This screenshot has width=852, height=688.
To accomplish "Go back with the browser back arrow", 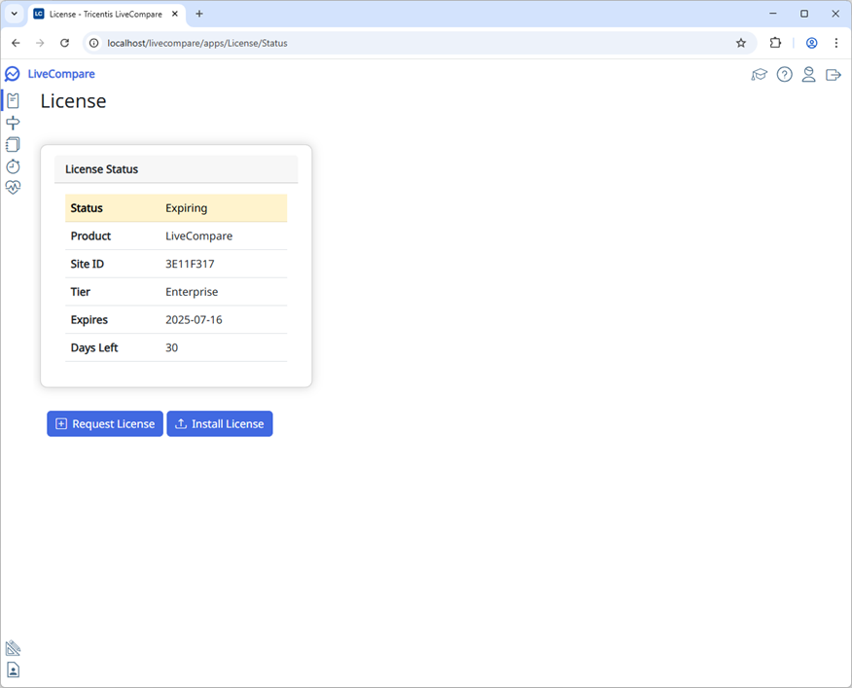I will pyautogui.click(x=16, y=43).
